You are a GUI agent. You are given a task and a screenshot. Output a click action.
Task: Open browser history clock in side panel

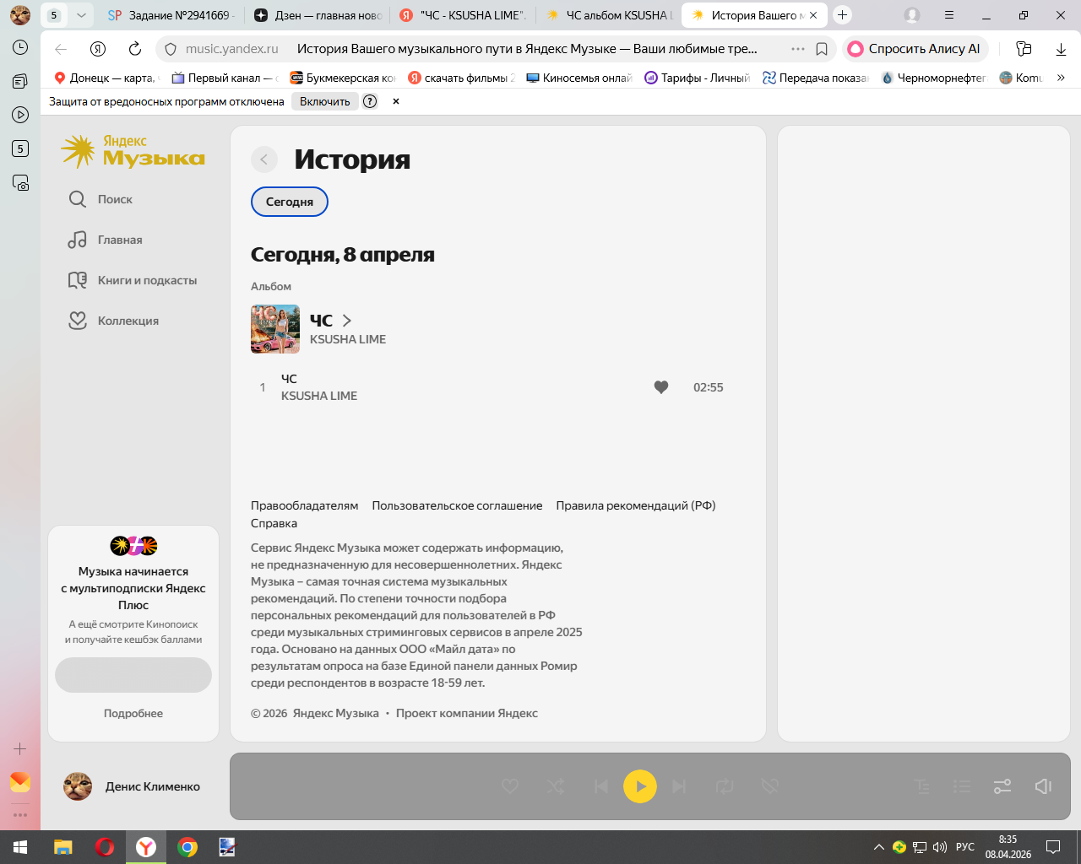click(x=20, y=47)
